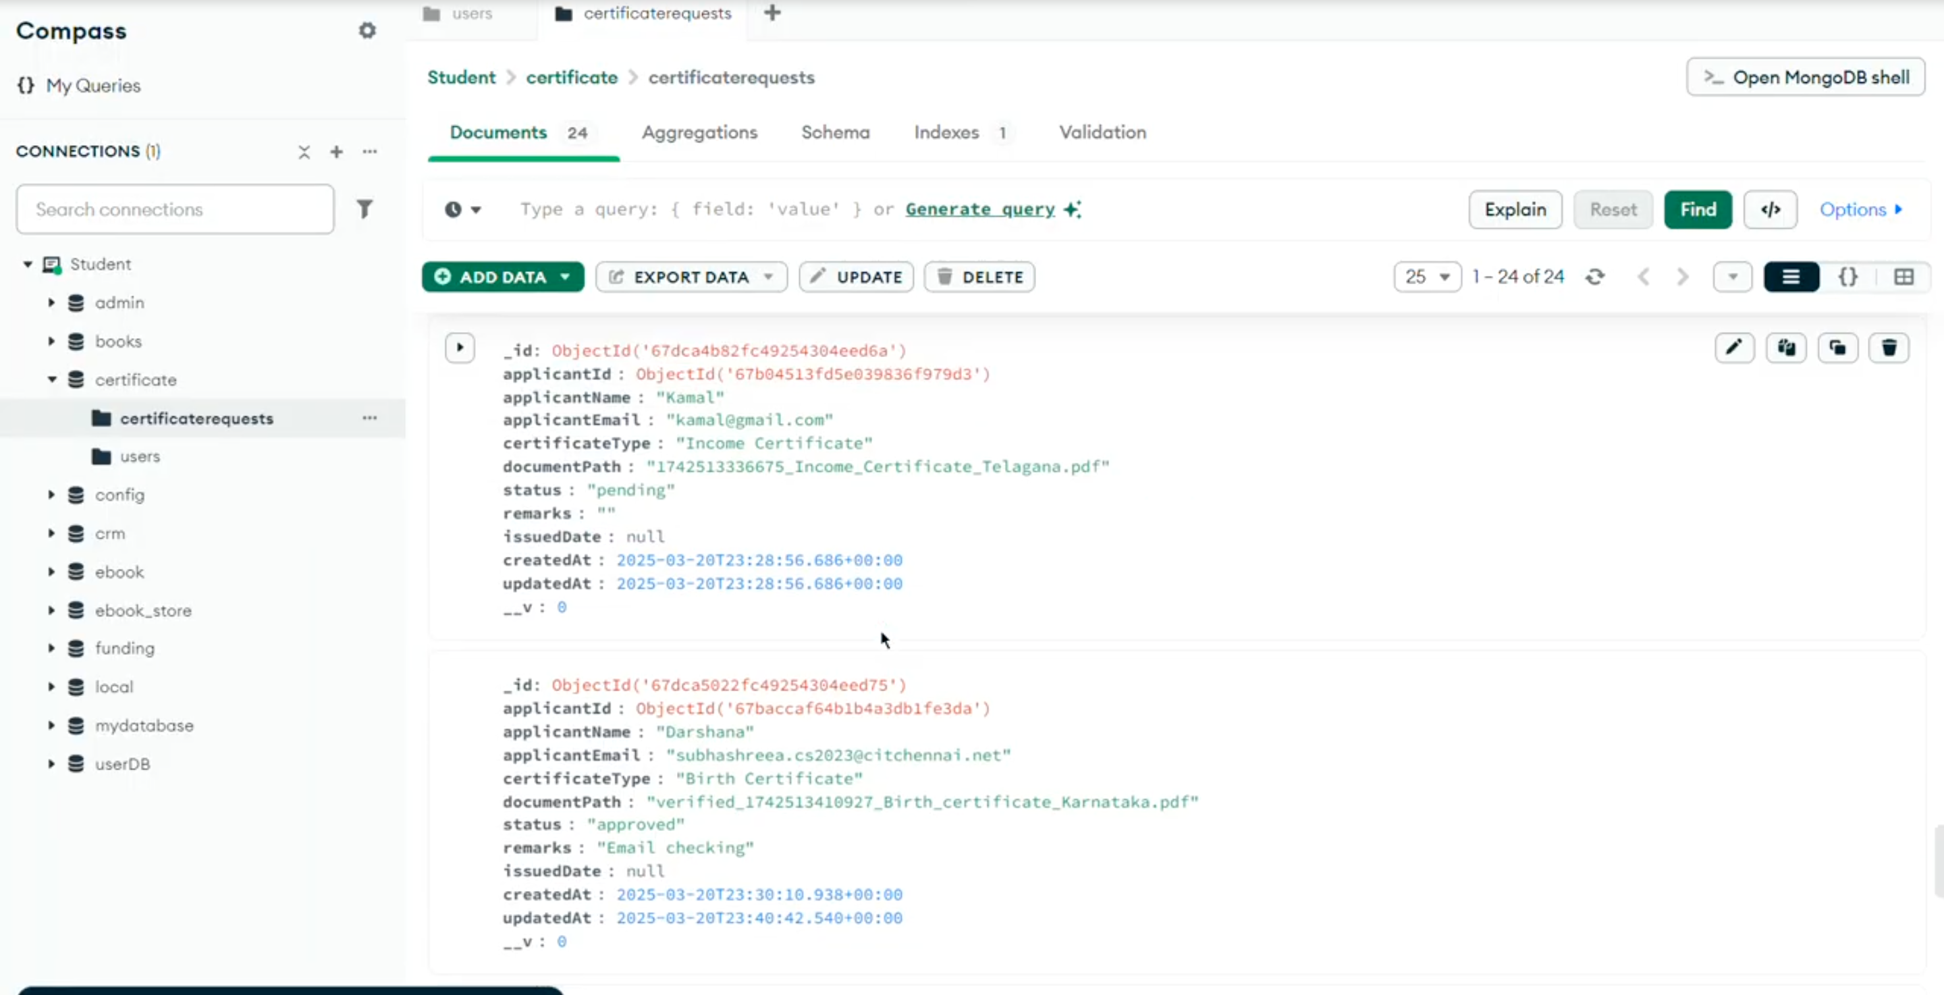Expand the books database tree item
Screen dimensions: 1944x995
click(51, 341)
